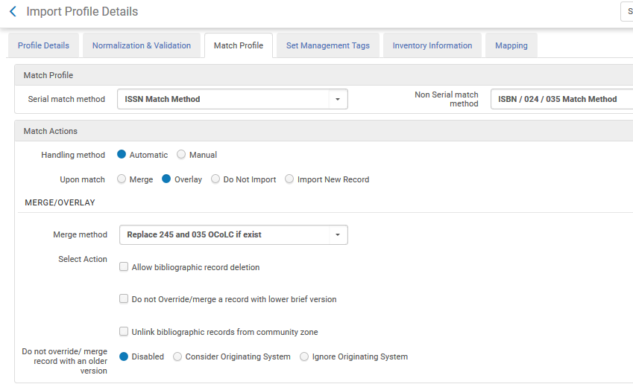Expand the Merge method dropdown

pyautogui.click(x=338, y=235)
